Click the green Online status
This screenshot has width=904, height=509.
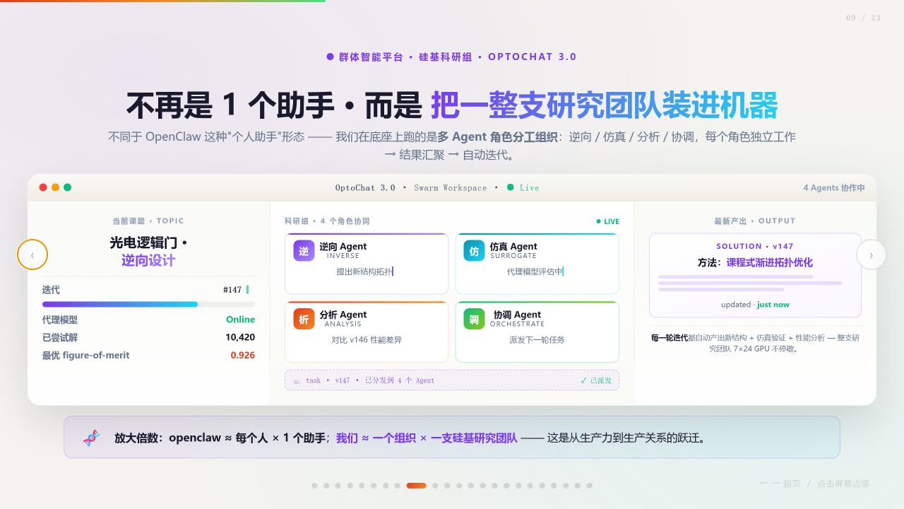point(240,320)
